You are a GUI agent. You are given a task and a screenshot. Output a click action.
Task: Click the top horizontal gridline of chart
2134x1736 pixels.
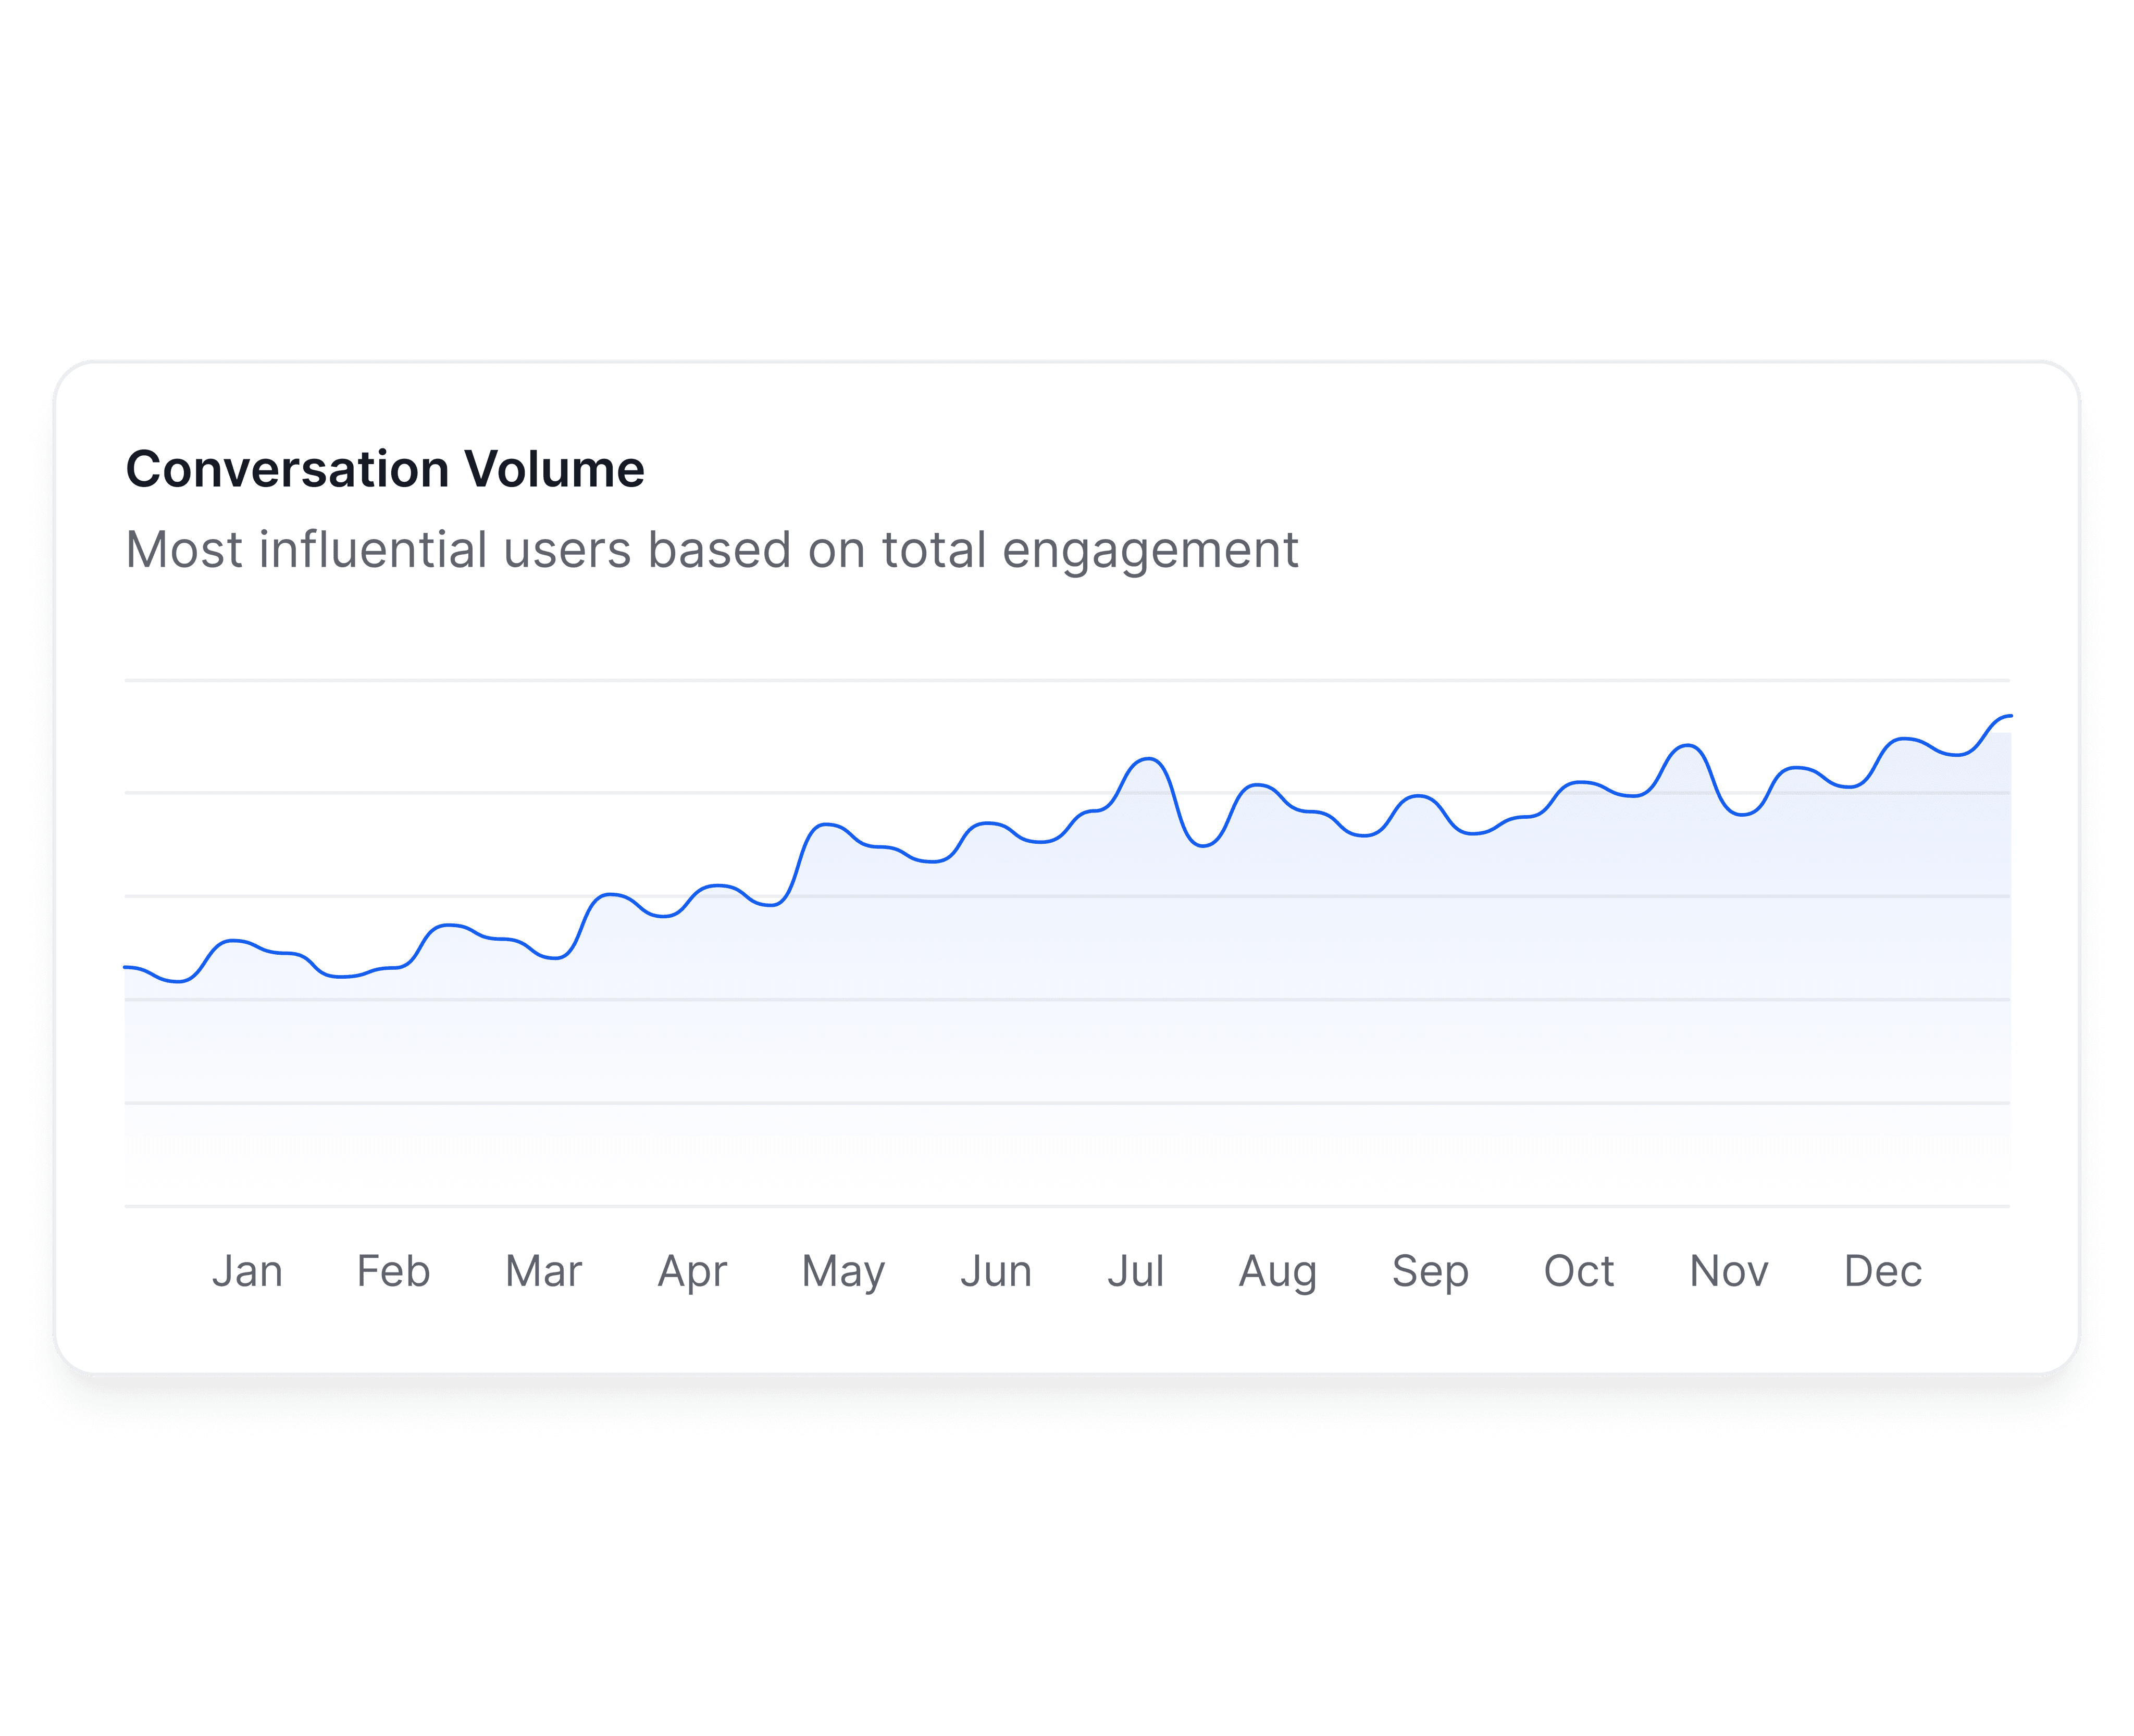pos(1067,680)
